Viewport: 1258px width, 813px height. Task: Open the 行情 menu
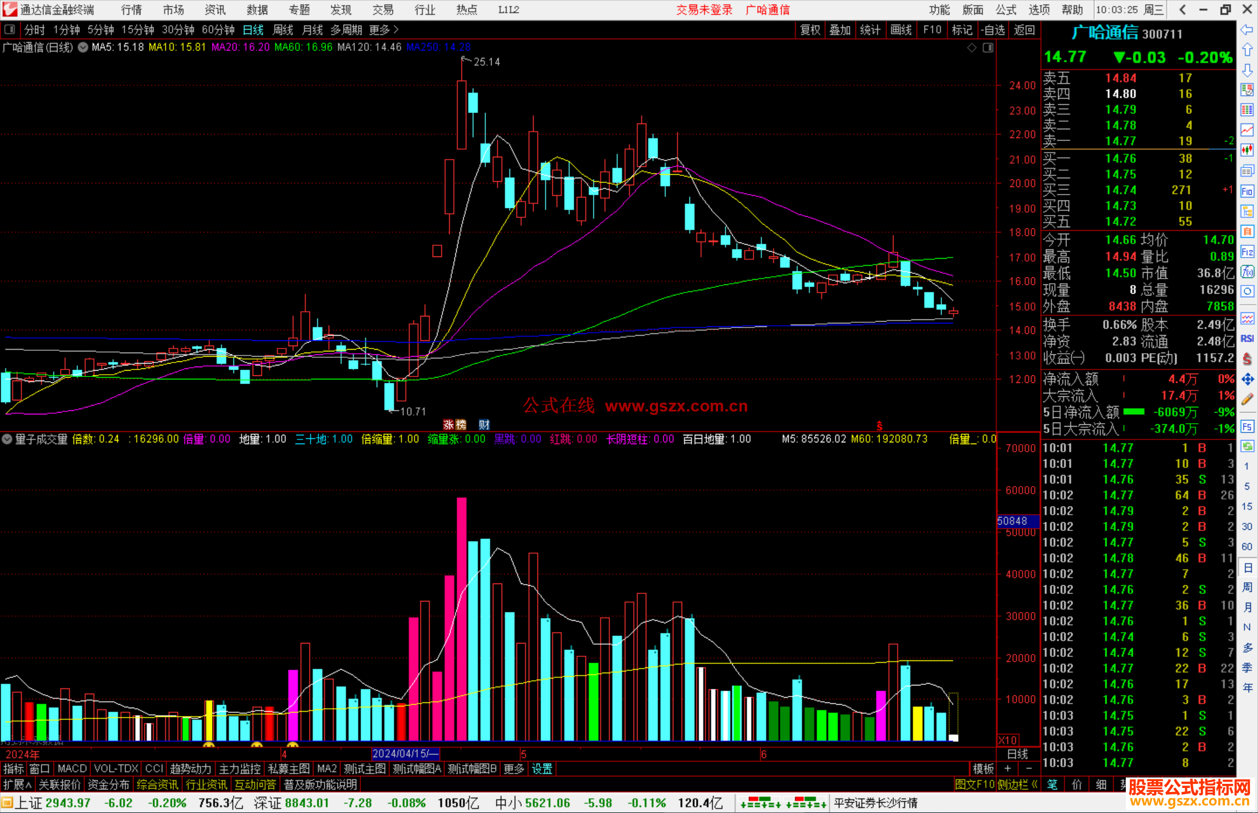pos(132,10)
